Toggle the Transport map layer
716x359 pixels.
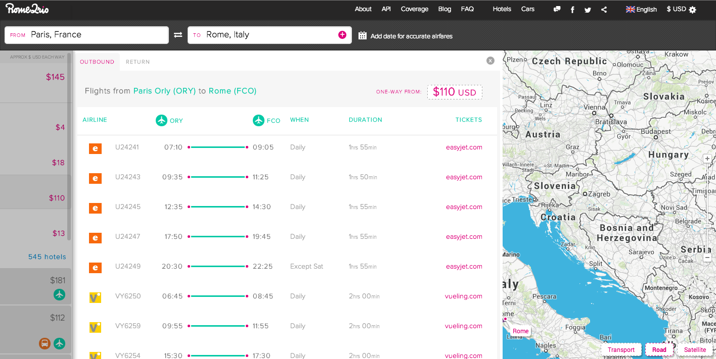621,350
